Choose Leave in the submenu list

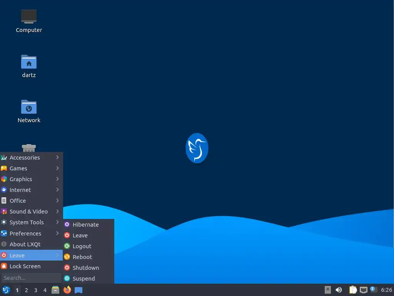[89, 235]
